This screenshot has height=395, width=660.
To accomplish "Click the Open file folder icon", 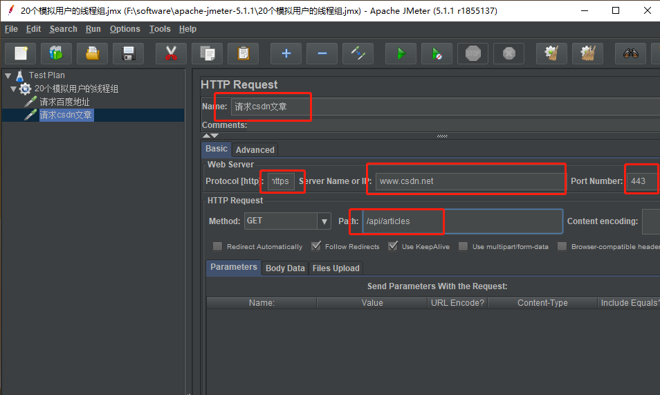I will click(93, 53).
